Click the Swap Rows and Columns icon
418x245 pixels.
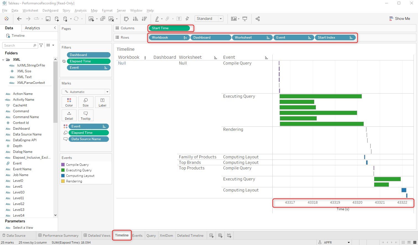pos(126,19)
